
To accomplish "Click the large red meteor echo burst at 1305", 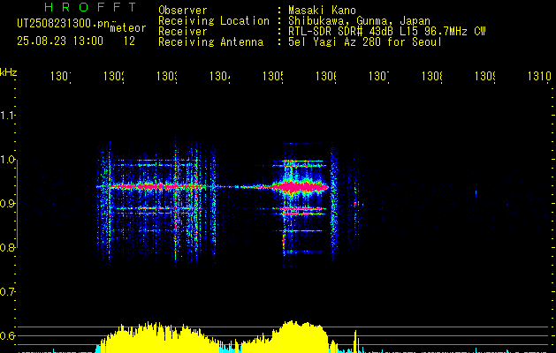I will click(x=301, y=187).
